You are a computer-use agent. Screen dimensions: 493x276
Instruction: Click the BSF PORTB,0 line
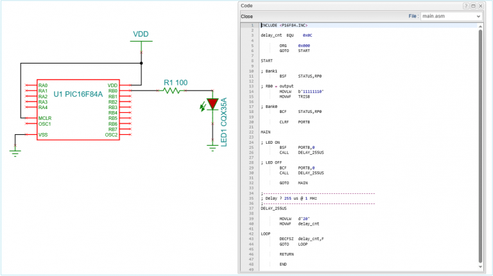[297, 147]
